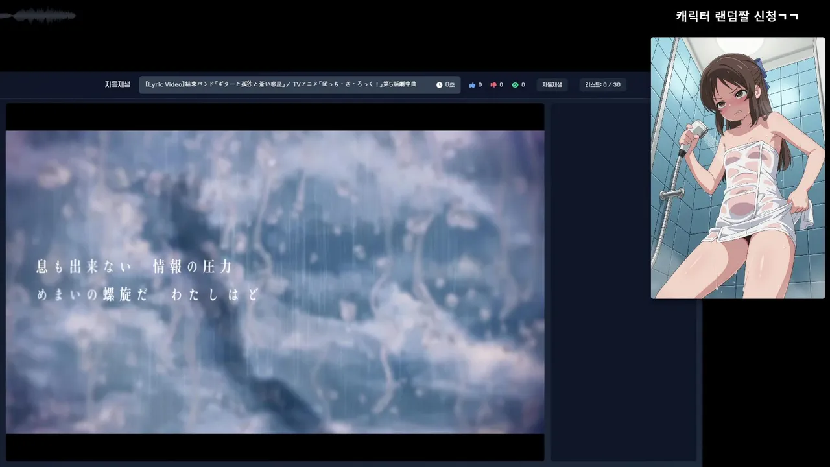Image resolution: width=830 pixels, height=467 pixels.
Task: Click the green eye viewers icon
Action: (515, 85)
